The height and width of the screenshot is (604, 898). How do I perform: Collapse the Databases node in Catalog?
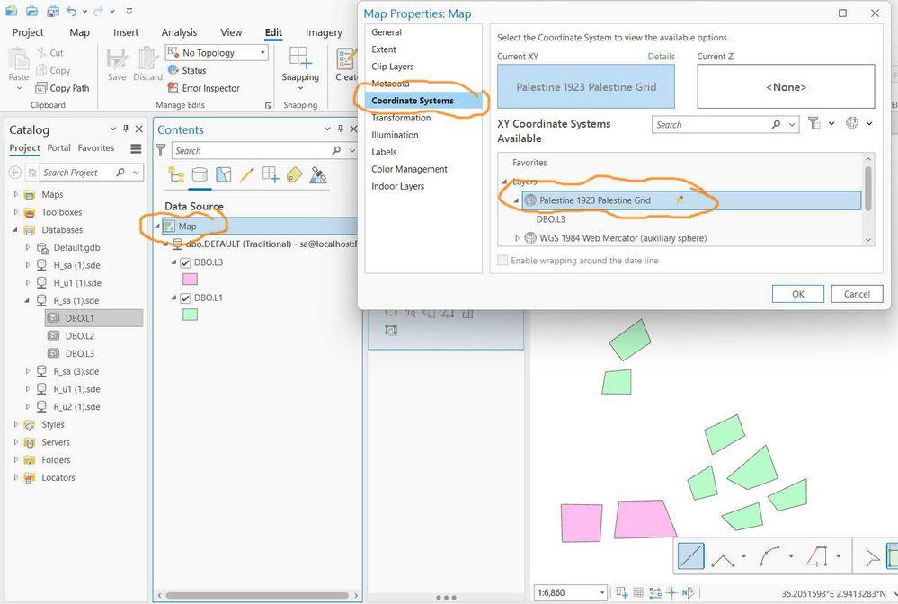coord(15,230)
